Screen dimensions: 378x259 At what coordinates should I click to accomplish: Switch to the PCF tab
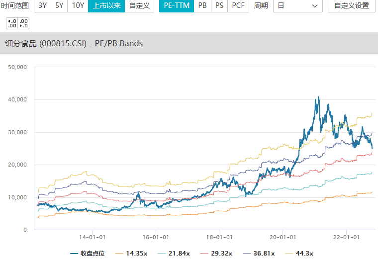click(238, 6)
